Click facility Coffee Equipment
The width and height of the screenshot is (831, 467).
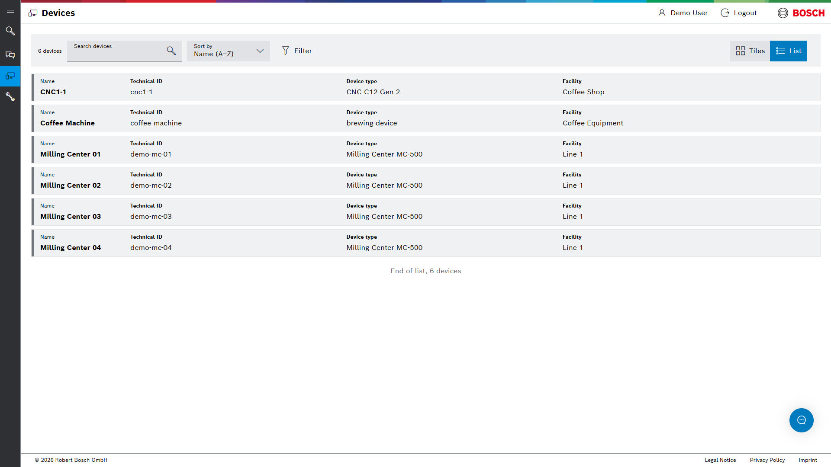[593, 123]
